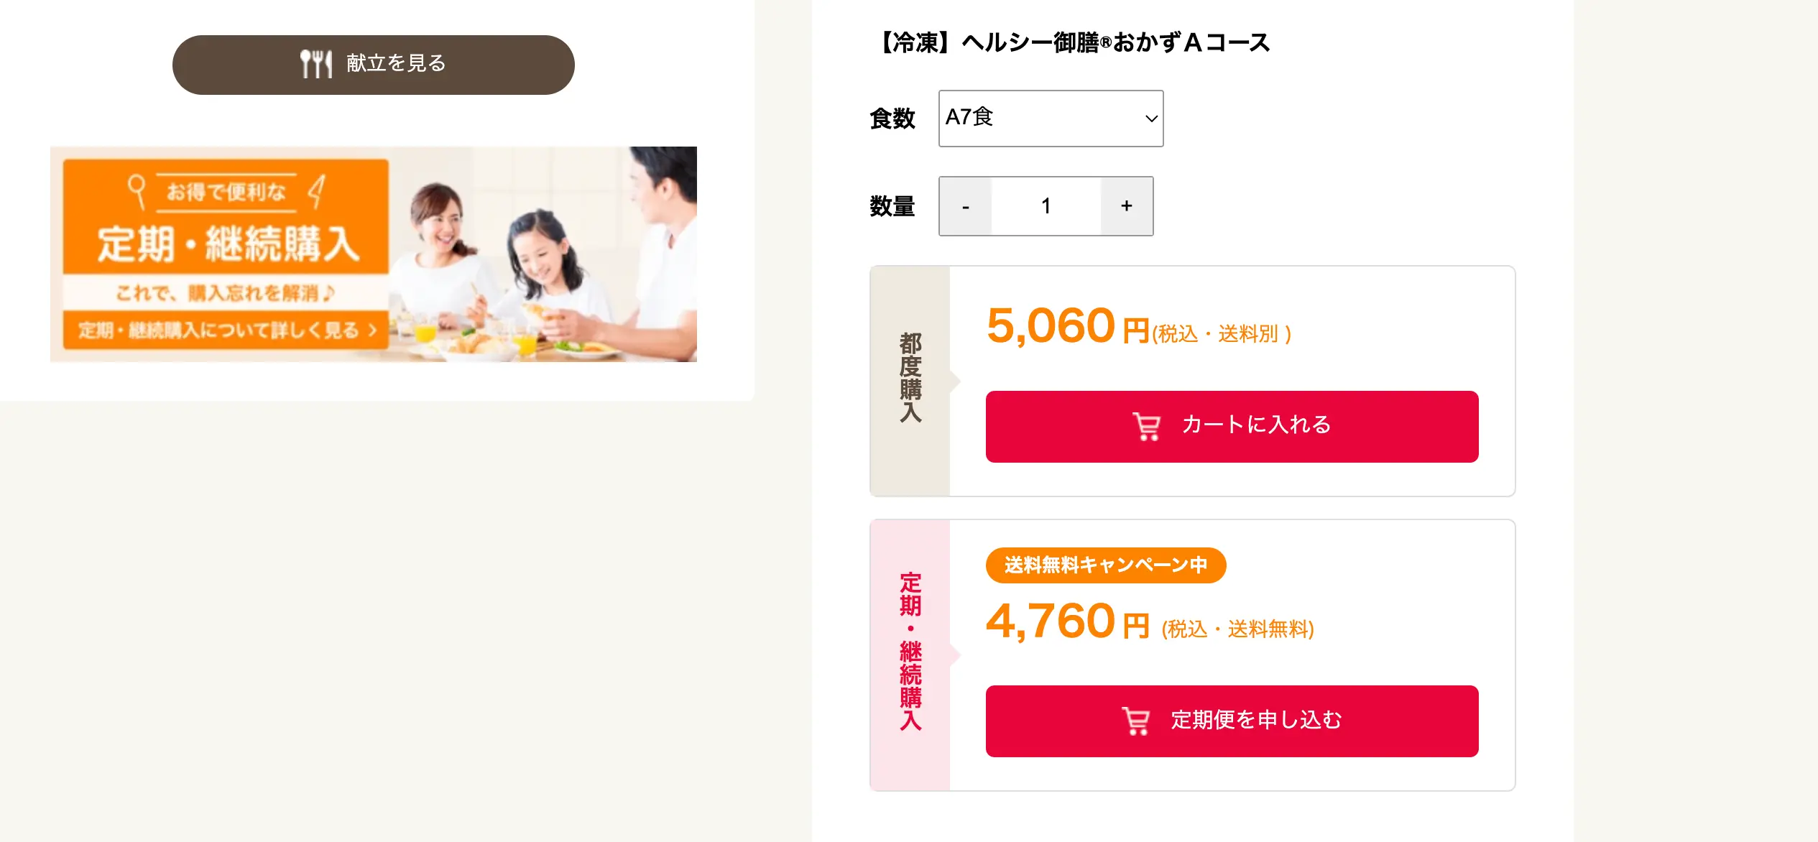Click the family photo in banner

(544, 254)
